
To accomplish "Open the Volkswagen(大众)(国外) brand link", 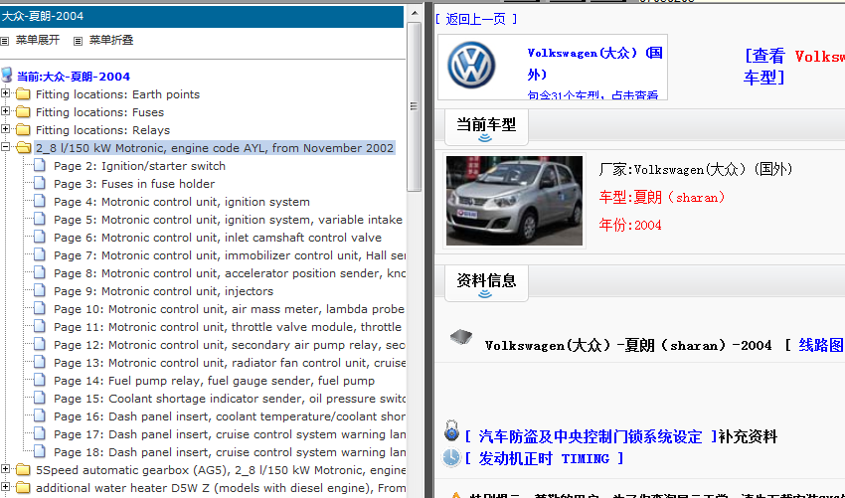I will point(594,64).
